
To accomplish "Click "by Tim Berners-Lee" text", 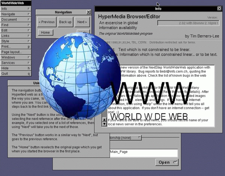I will point(202,36).
